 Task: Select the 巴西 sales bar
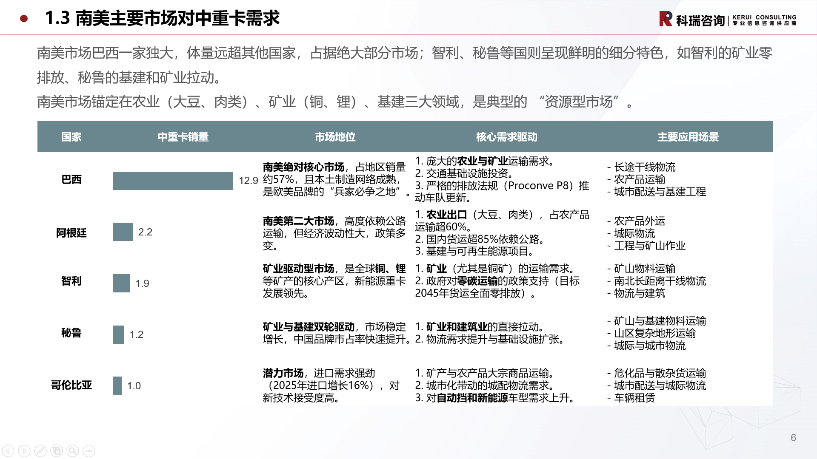pos(173,181)
